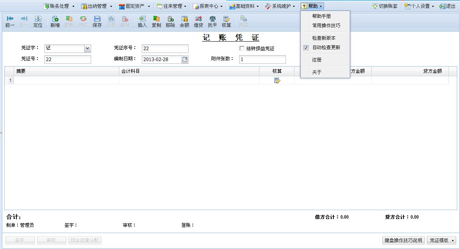Click the 移除 (remove row) icon

170,19
